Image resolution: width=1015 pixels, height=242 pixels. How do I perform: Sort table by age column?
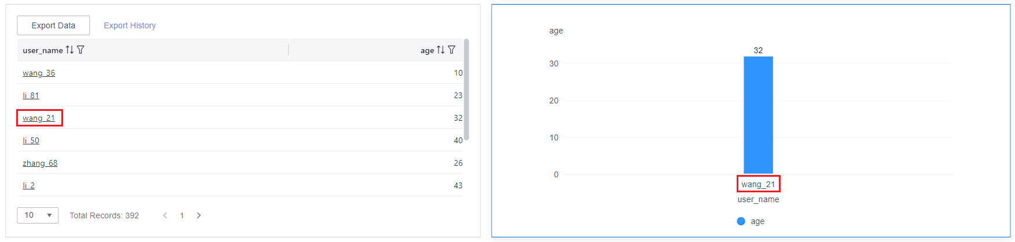coord(440,50)
